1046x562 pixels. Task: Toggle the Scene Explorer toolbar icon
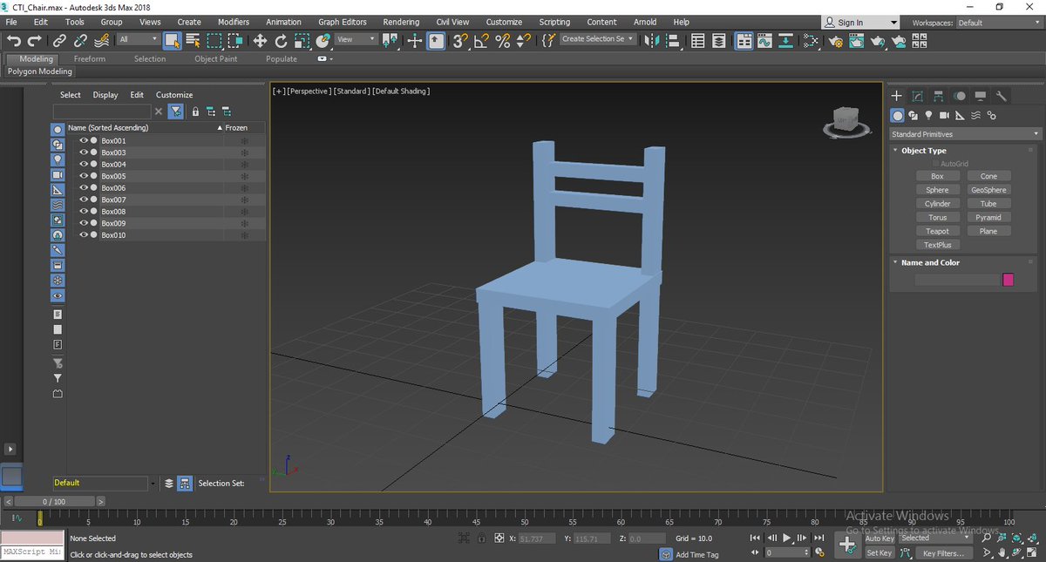tap(698, 40)
